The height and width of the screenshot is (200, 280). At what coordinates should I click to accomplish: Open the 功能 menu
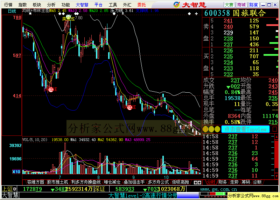[x=65, y=5]
